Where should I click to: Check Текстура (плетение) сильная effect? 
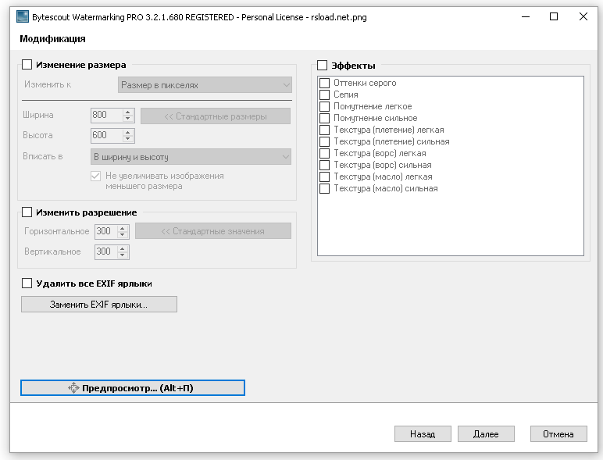tap(325, 141)
